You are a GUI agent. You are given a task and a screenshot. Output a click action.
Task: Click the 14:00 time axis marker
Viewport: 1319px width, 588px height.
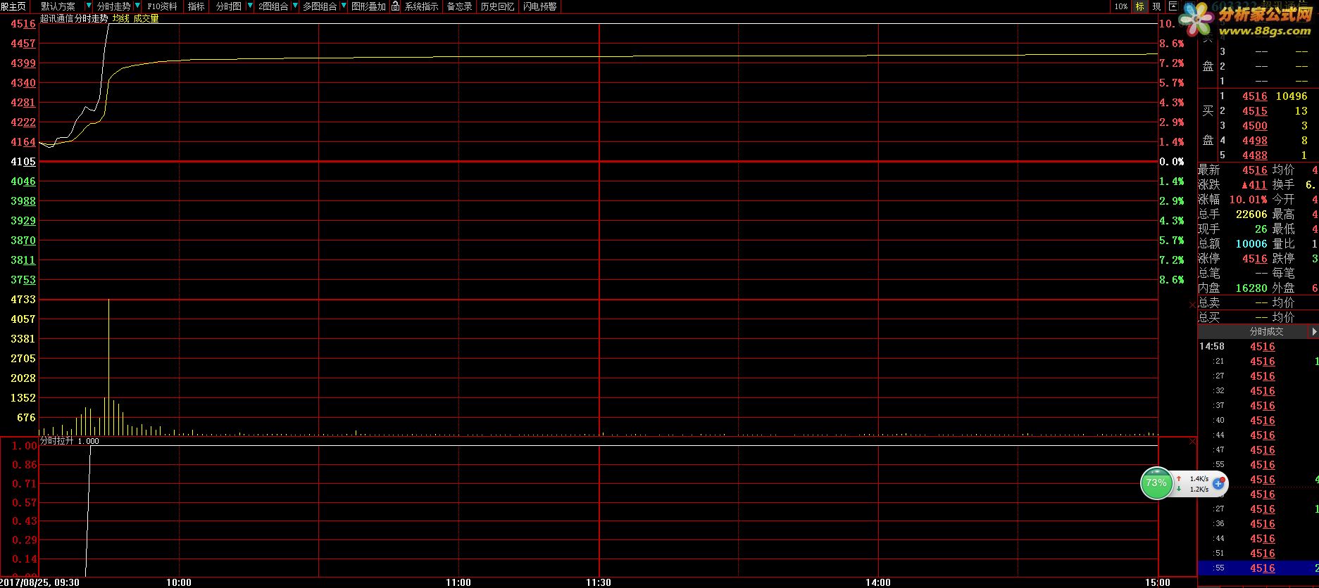tap(878, 582)
